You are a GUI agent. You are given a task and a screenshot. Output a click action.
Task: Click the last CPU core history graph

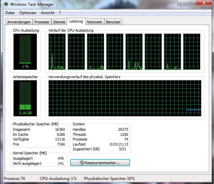point(192,52)
